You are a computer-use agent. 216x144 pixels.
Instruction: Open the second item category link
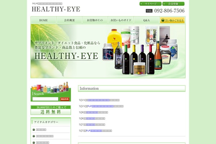pyautogui.click(x=45, y=136)
